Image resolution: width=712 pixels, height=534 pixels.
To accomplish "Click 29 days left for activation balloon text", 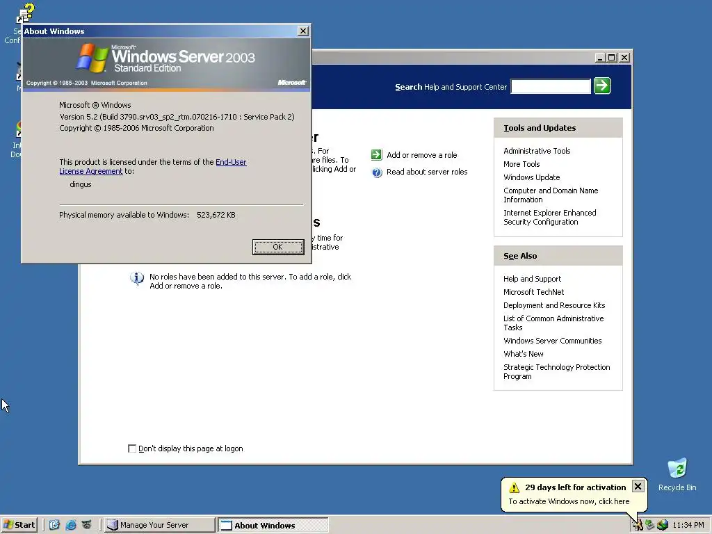I will [575, 487].
